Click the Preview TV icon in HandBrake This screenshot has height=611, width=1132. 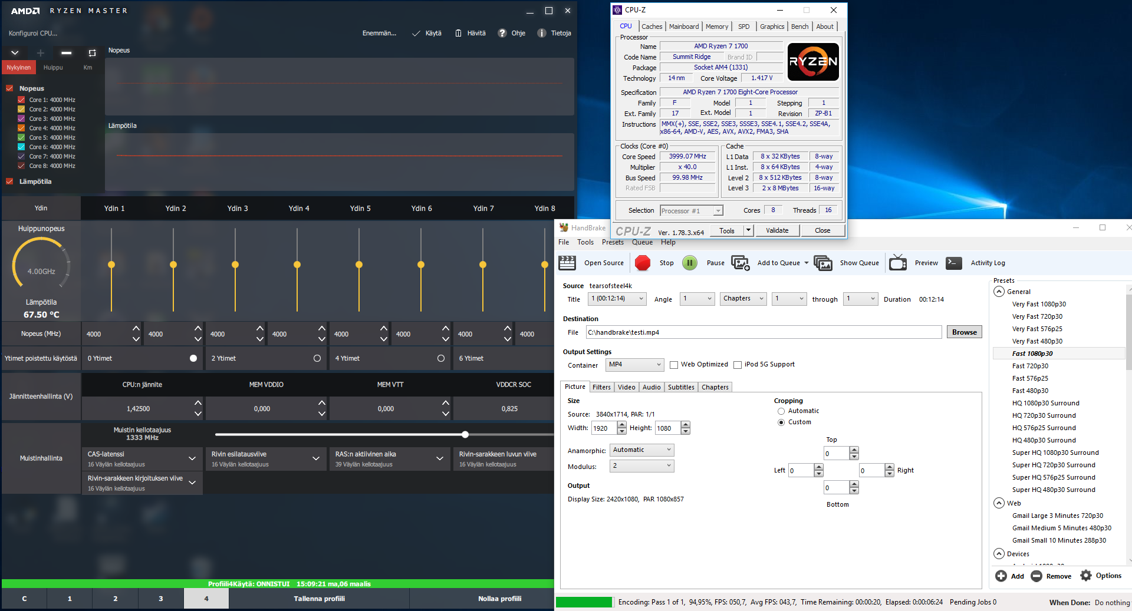point(898,263)
